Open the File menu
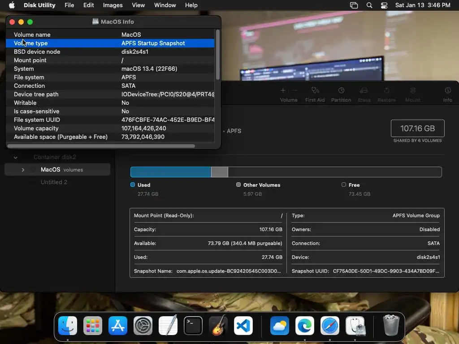Image resolution: width=459 pixels, height=344 pixels. click(x=69, y=5)
